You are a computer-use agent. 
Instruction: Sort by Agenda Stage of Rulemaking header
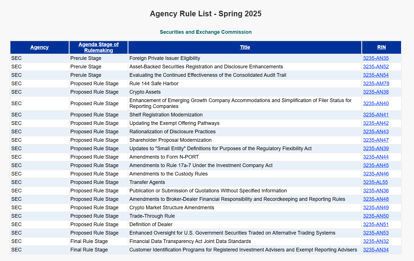click(x=99, y=47)
